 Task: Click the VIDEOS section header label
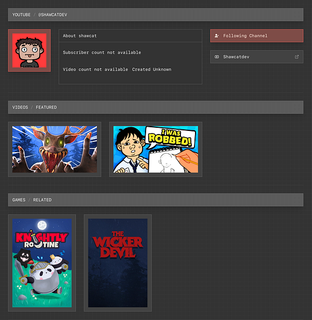pyautogui.click(x=20, y=108)
